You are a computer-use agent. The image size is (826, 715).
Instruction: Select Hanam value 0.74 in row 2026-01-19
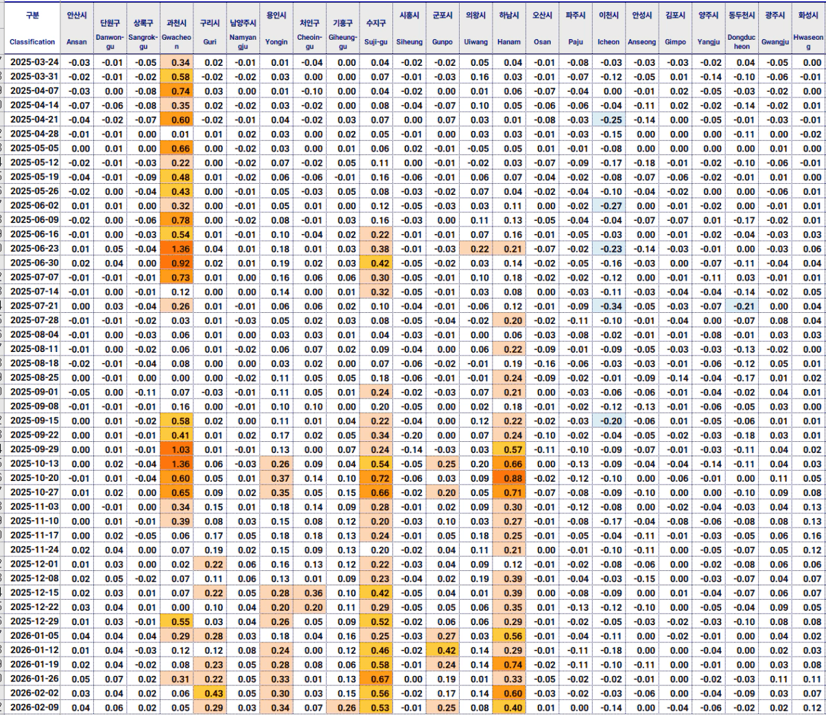509,664
